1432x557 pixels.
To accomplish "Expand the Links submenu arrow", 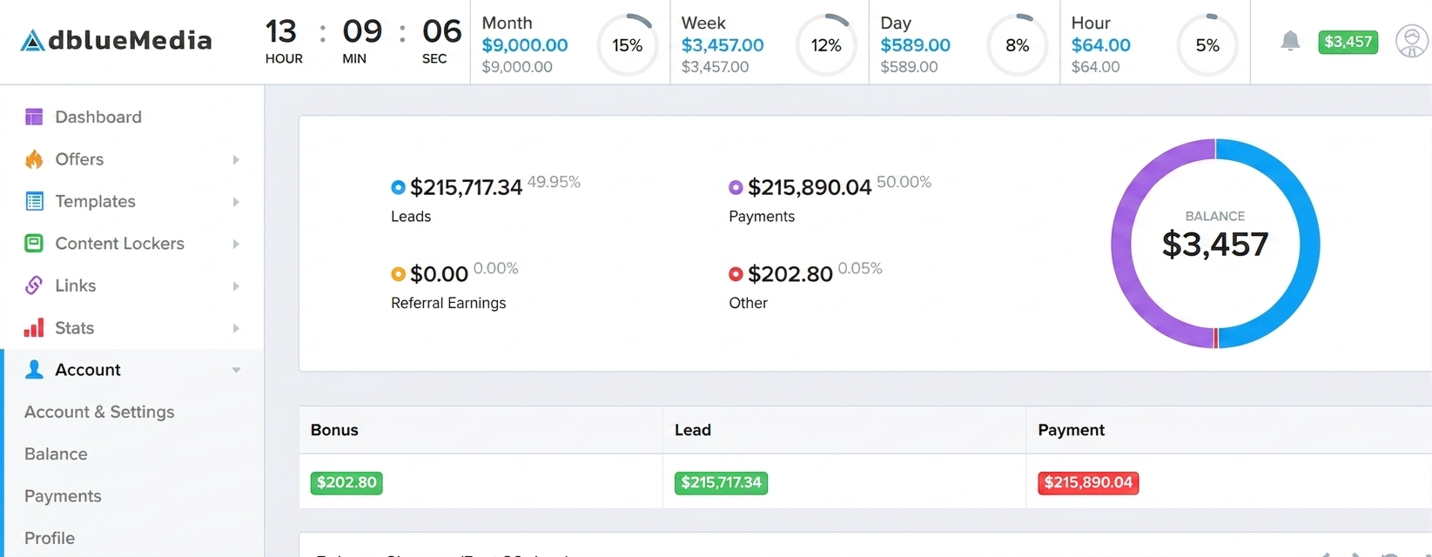I will [x=236, y=286].
